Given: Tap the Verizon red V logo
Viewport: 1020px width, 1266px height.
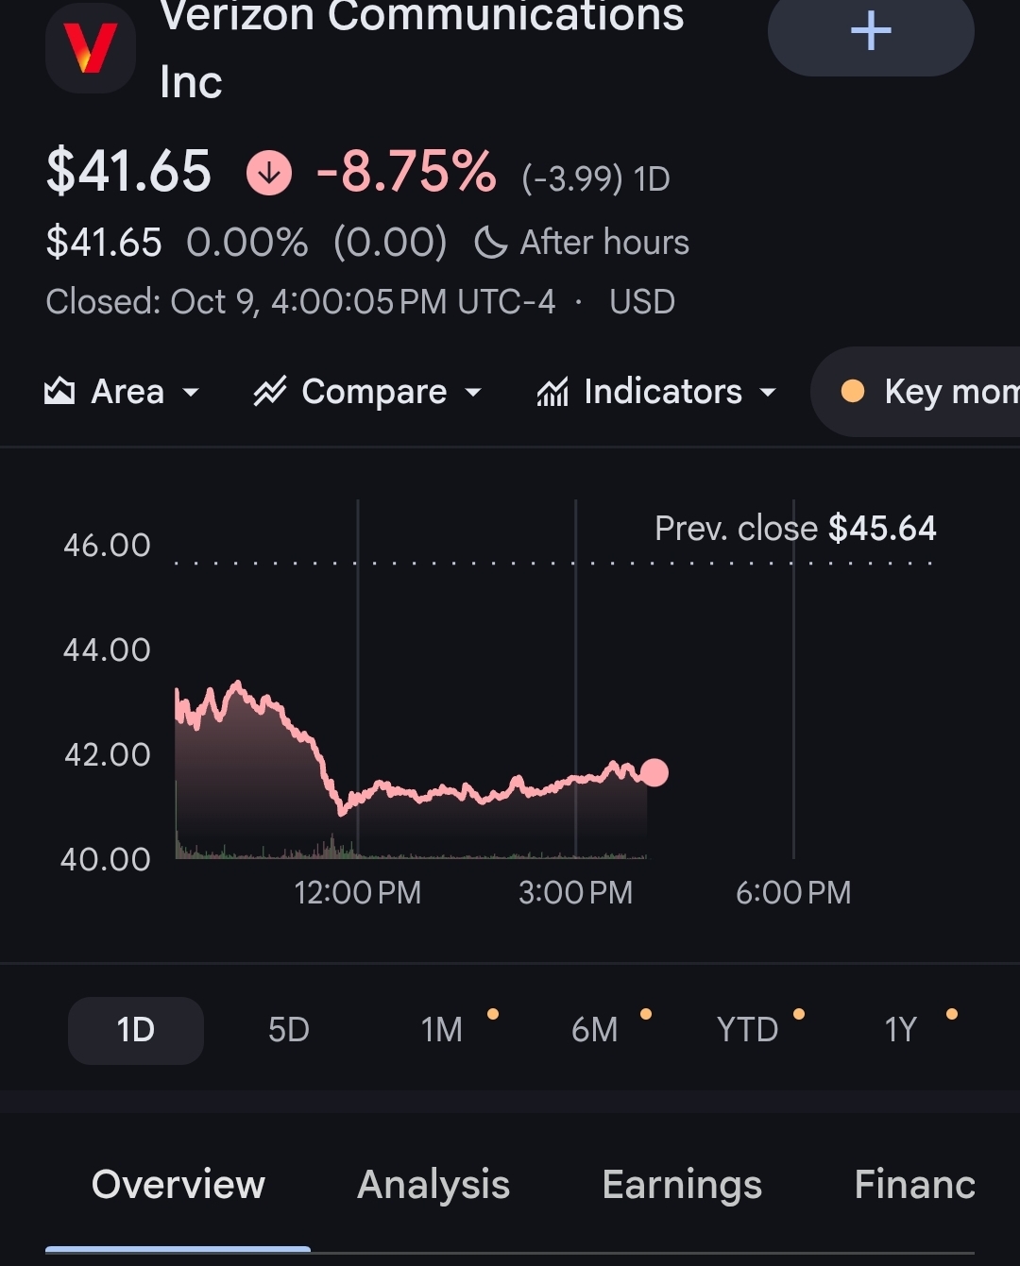Looking at the screenshot, I should (x=91, y=48).
